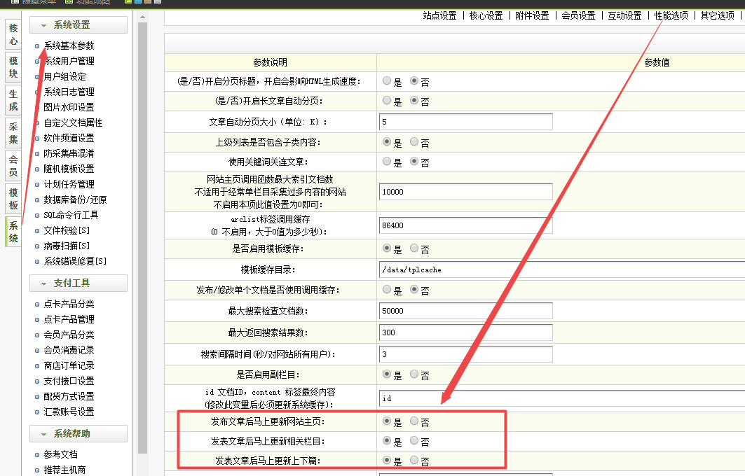Select the 模块 sidebar tab
Screen dimensions: 745x476
click(x=13, y=67)
